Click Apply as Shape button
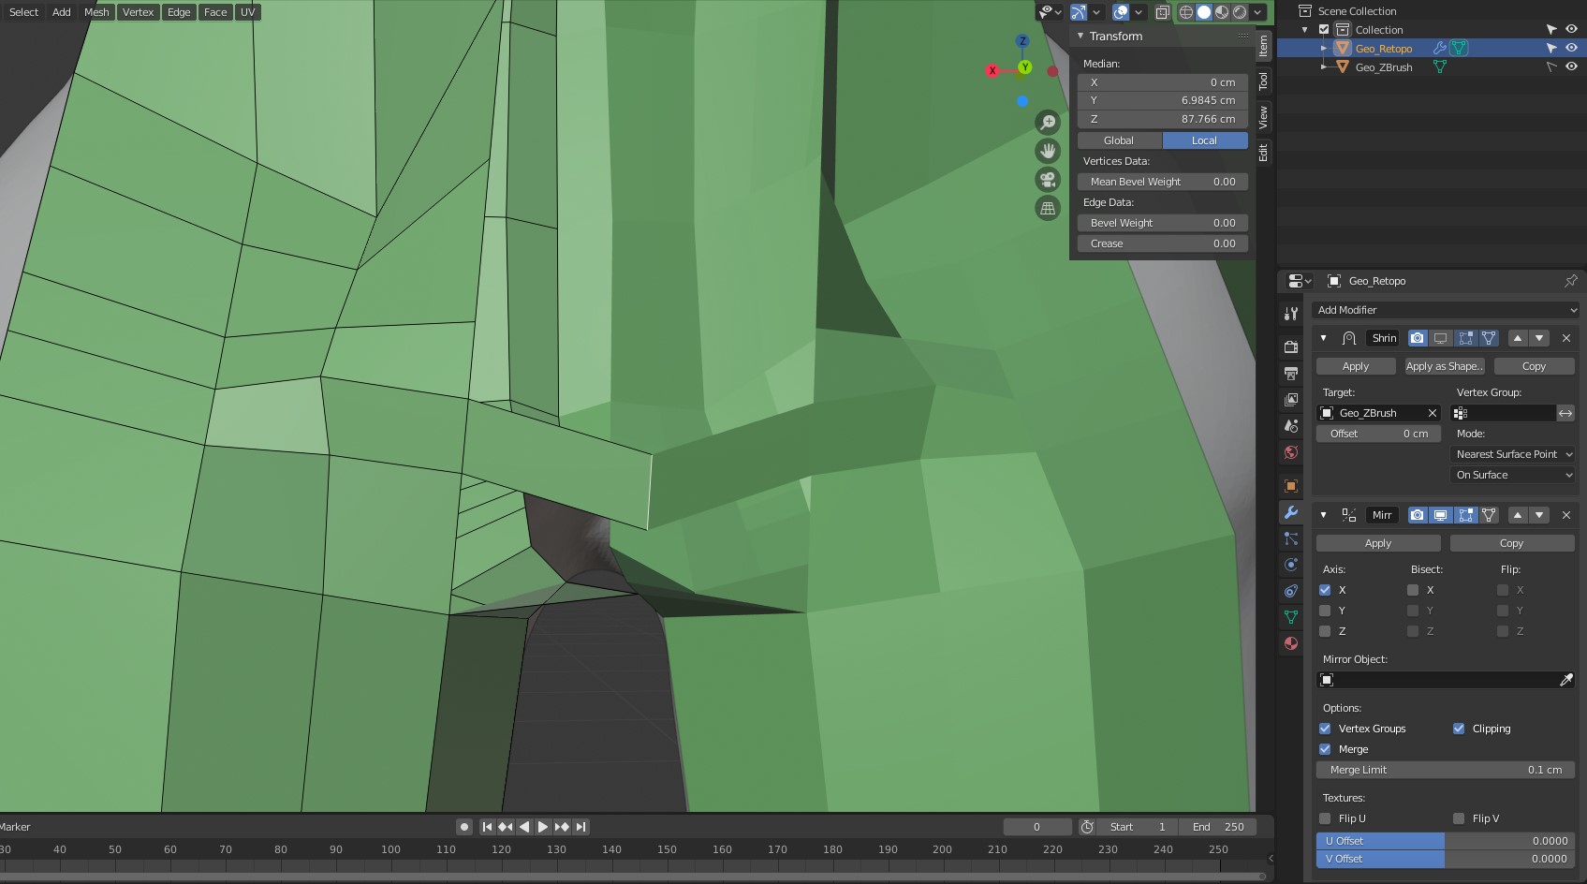Image resolution: width=1587 pixels, height=884 pixels. point(1444,366)
